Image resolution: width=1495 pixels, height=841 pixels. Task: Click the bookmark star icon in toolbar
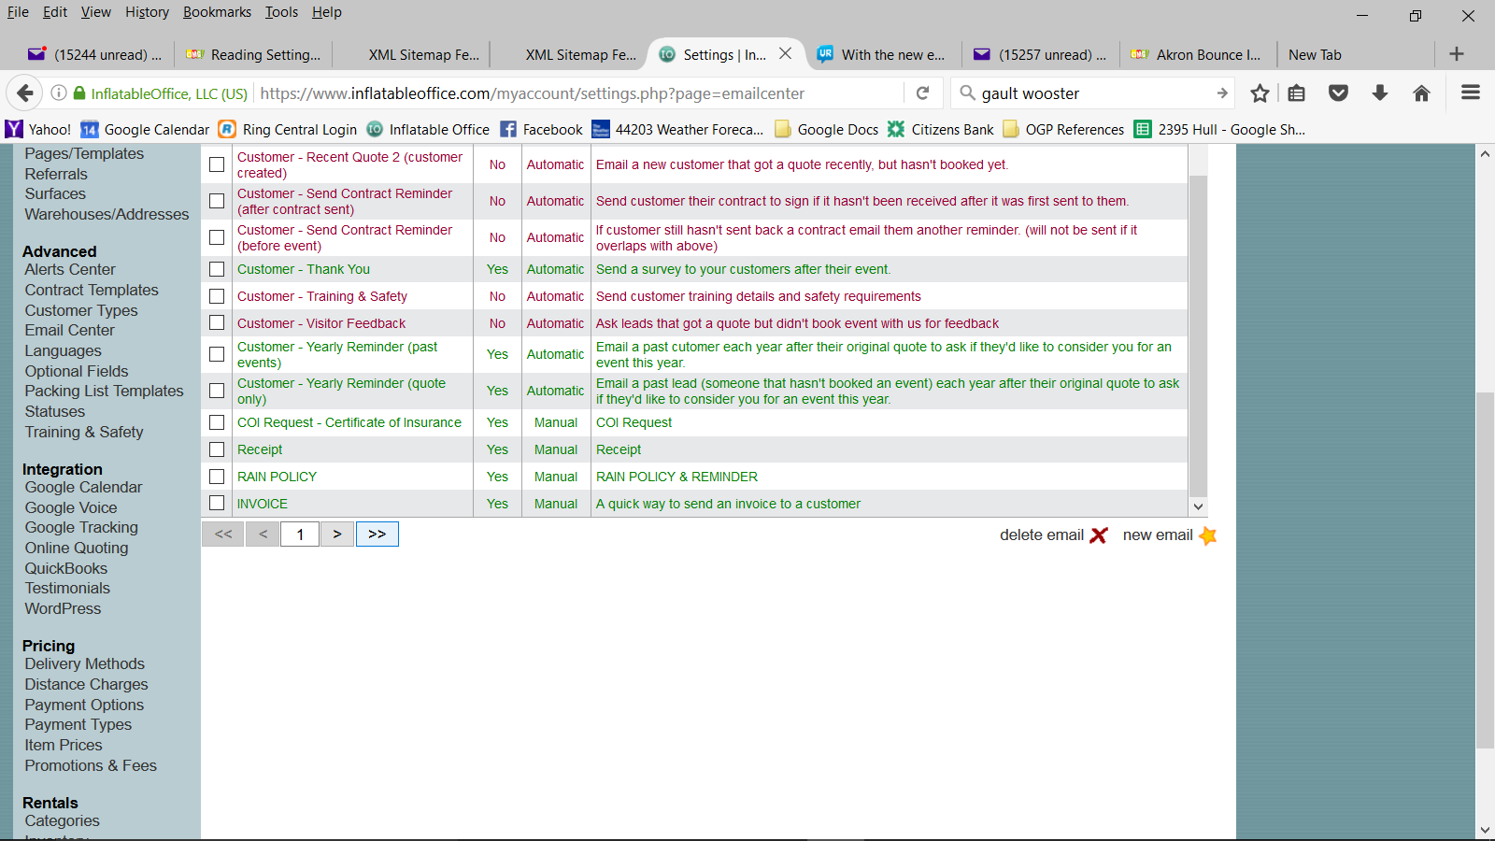(x=1260, y=93)
